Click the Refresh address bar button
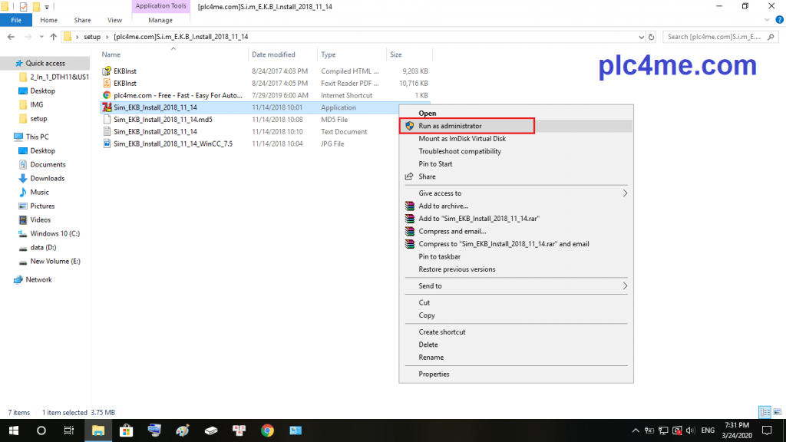 (x=651, y=37)
